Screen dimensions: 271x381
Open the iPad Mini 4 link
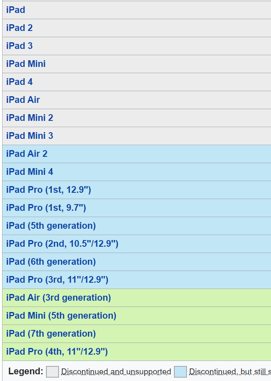(x=30, y=172)
